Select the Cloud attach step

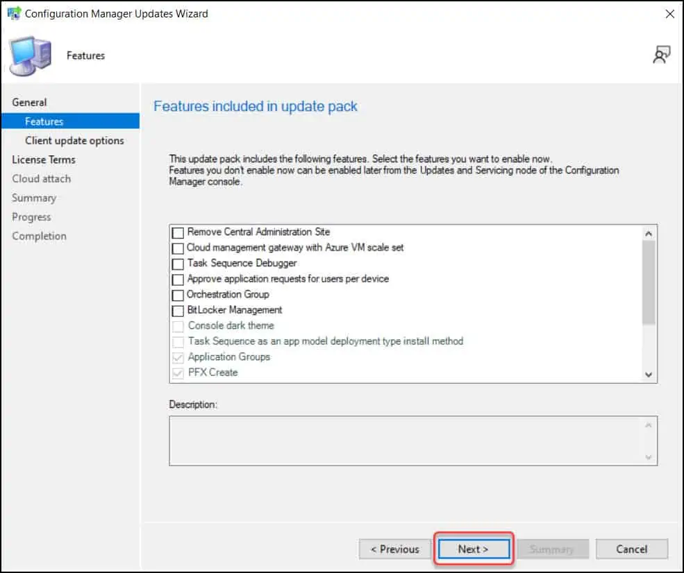42,179
